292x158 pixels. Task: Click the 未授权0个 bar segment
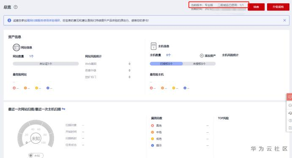(199, 64)
